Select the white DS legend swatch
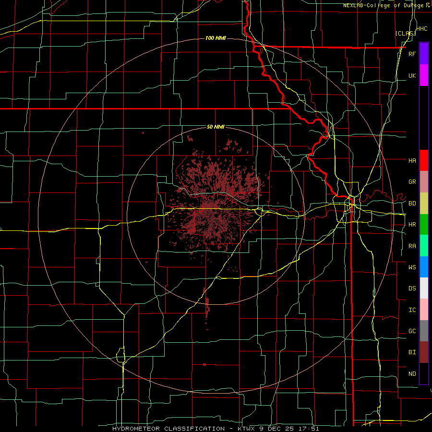The image size is (432, 432). click(424, 288)
